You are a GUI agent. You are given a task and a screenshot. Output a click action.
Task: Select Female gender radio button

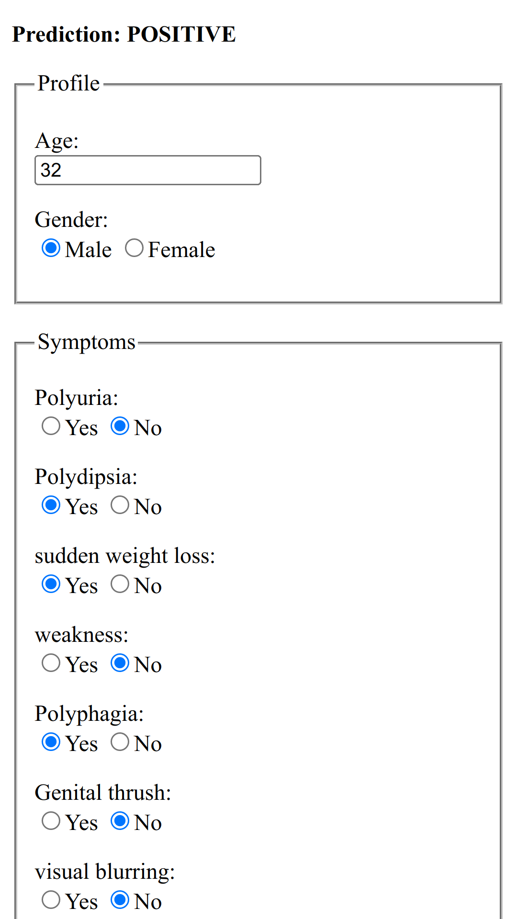point(135,248)
